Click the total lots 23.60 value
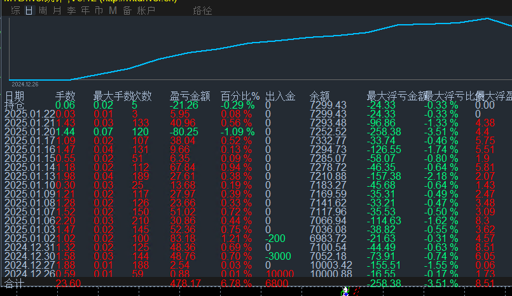 68,283
